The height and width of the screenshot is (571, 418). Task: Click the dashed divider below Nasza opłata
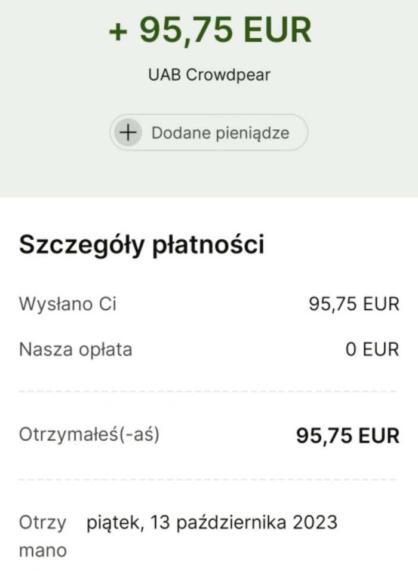click(208, 392)
